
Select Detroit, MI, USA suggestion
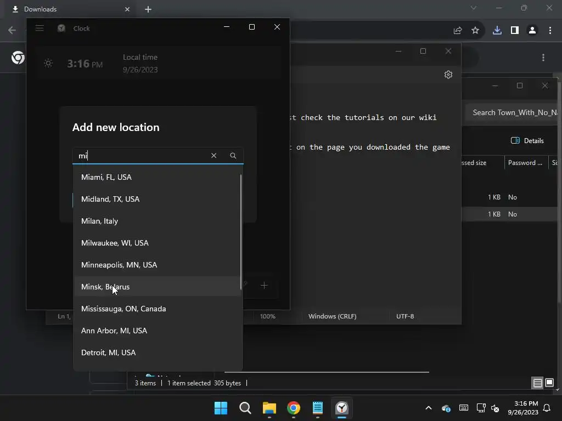(x=158, y=352)
